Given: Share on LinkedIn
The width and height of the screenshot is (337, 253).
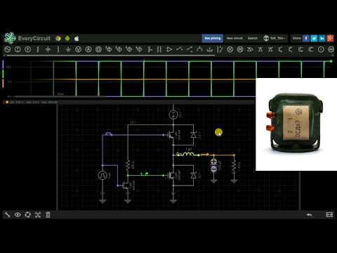Looking at the screenshot, I should [322, 38].
